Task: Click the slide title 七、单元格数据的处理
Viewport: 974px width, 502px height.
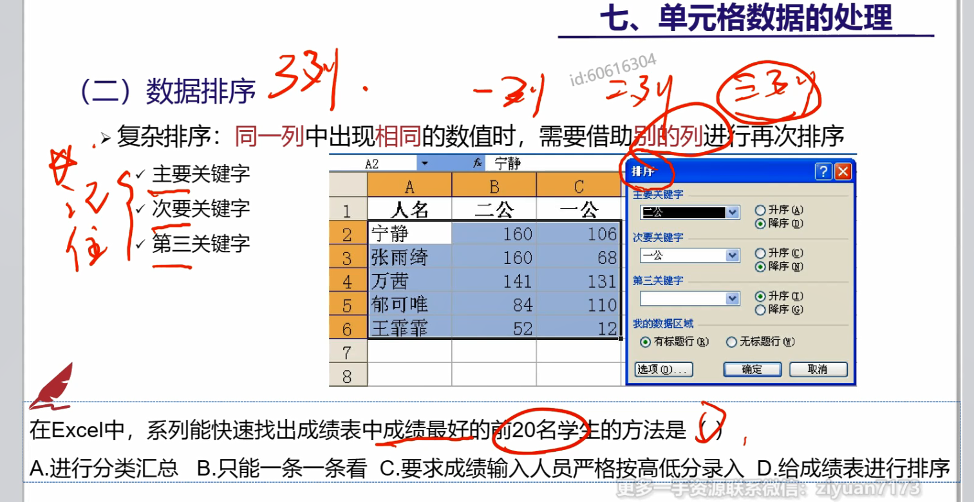Action: point(746,18)
